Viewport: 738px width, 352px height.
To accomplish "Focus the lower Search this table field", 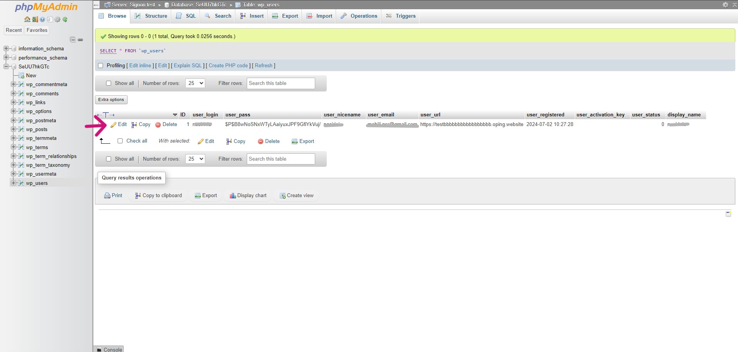I will click(x=281, y=159).
